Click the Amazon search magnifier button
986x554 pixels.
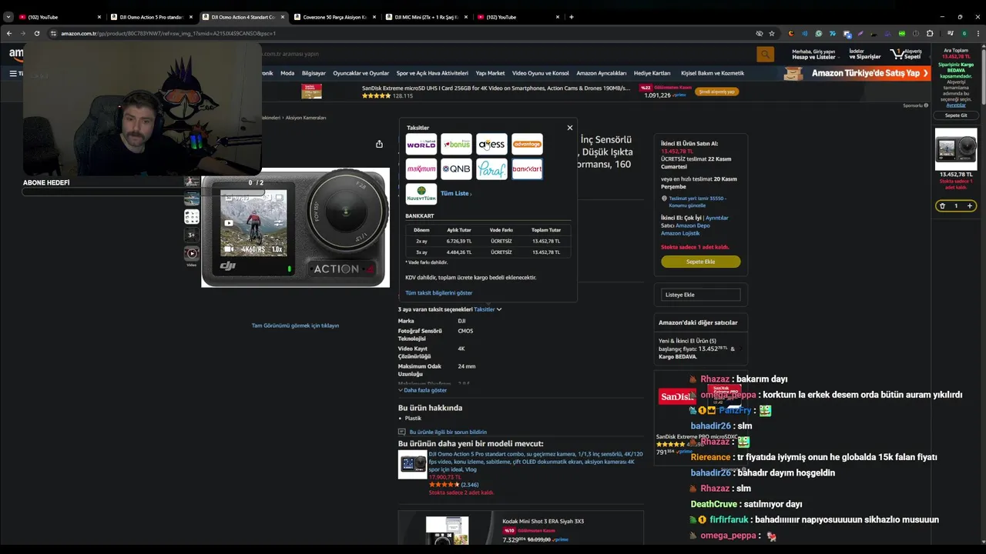click(765, 54)
